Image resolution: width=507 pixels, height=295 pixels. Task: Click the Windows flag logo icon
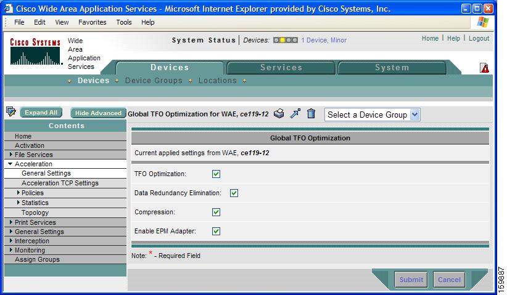(483, 22)
